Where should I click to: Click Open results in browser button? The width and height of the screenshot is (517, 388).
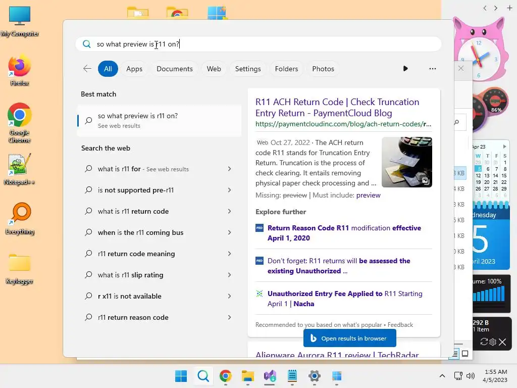[350, 338]
